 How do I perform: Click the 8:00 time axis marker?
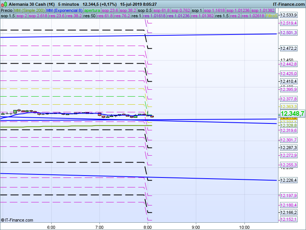(148, 226)
